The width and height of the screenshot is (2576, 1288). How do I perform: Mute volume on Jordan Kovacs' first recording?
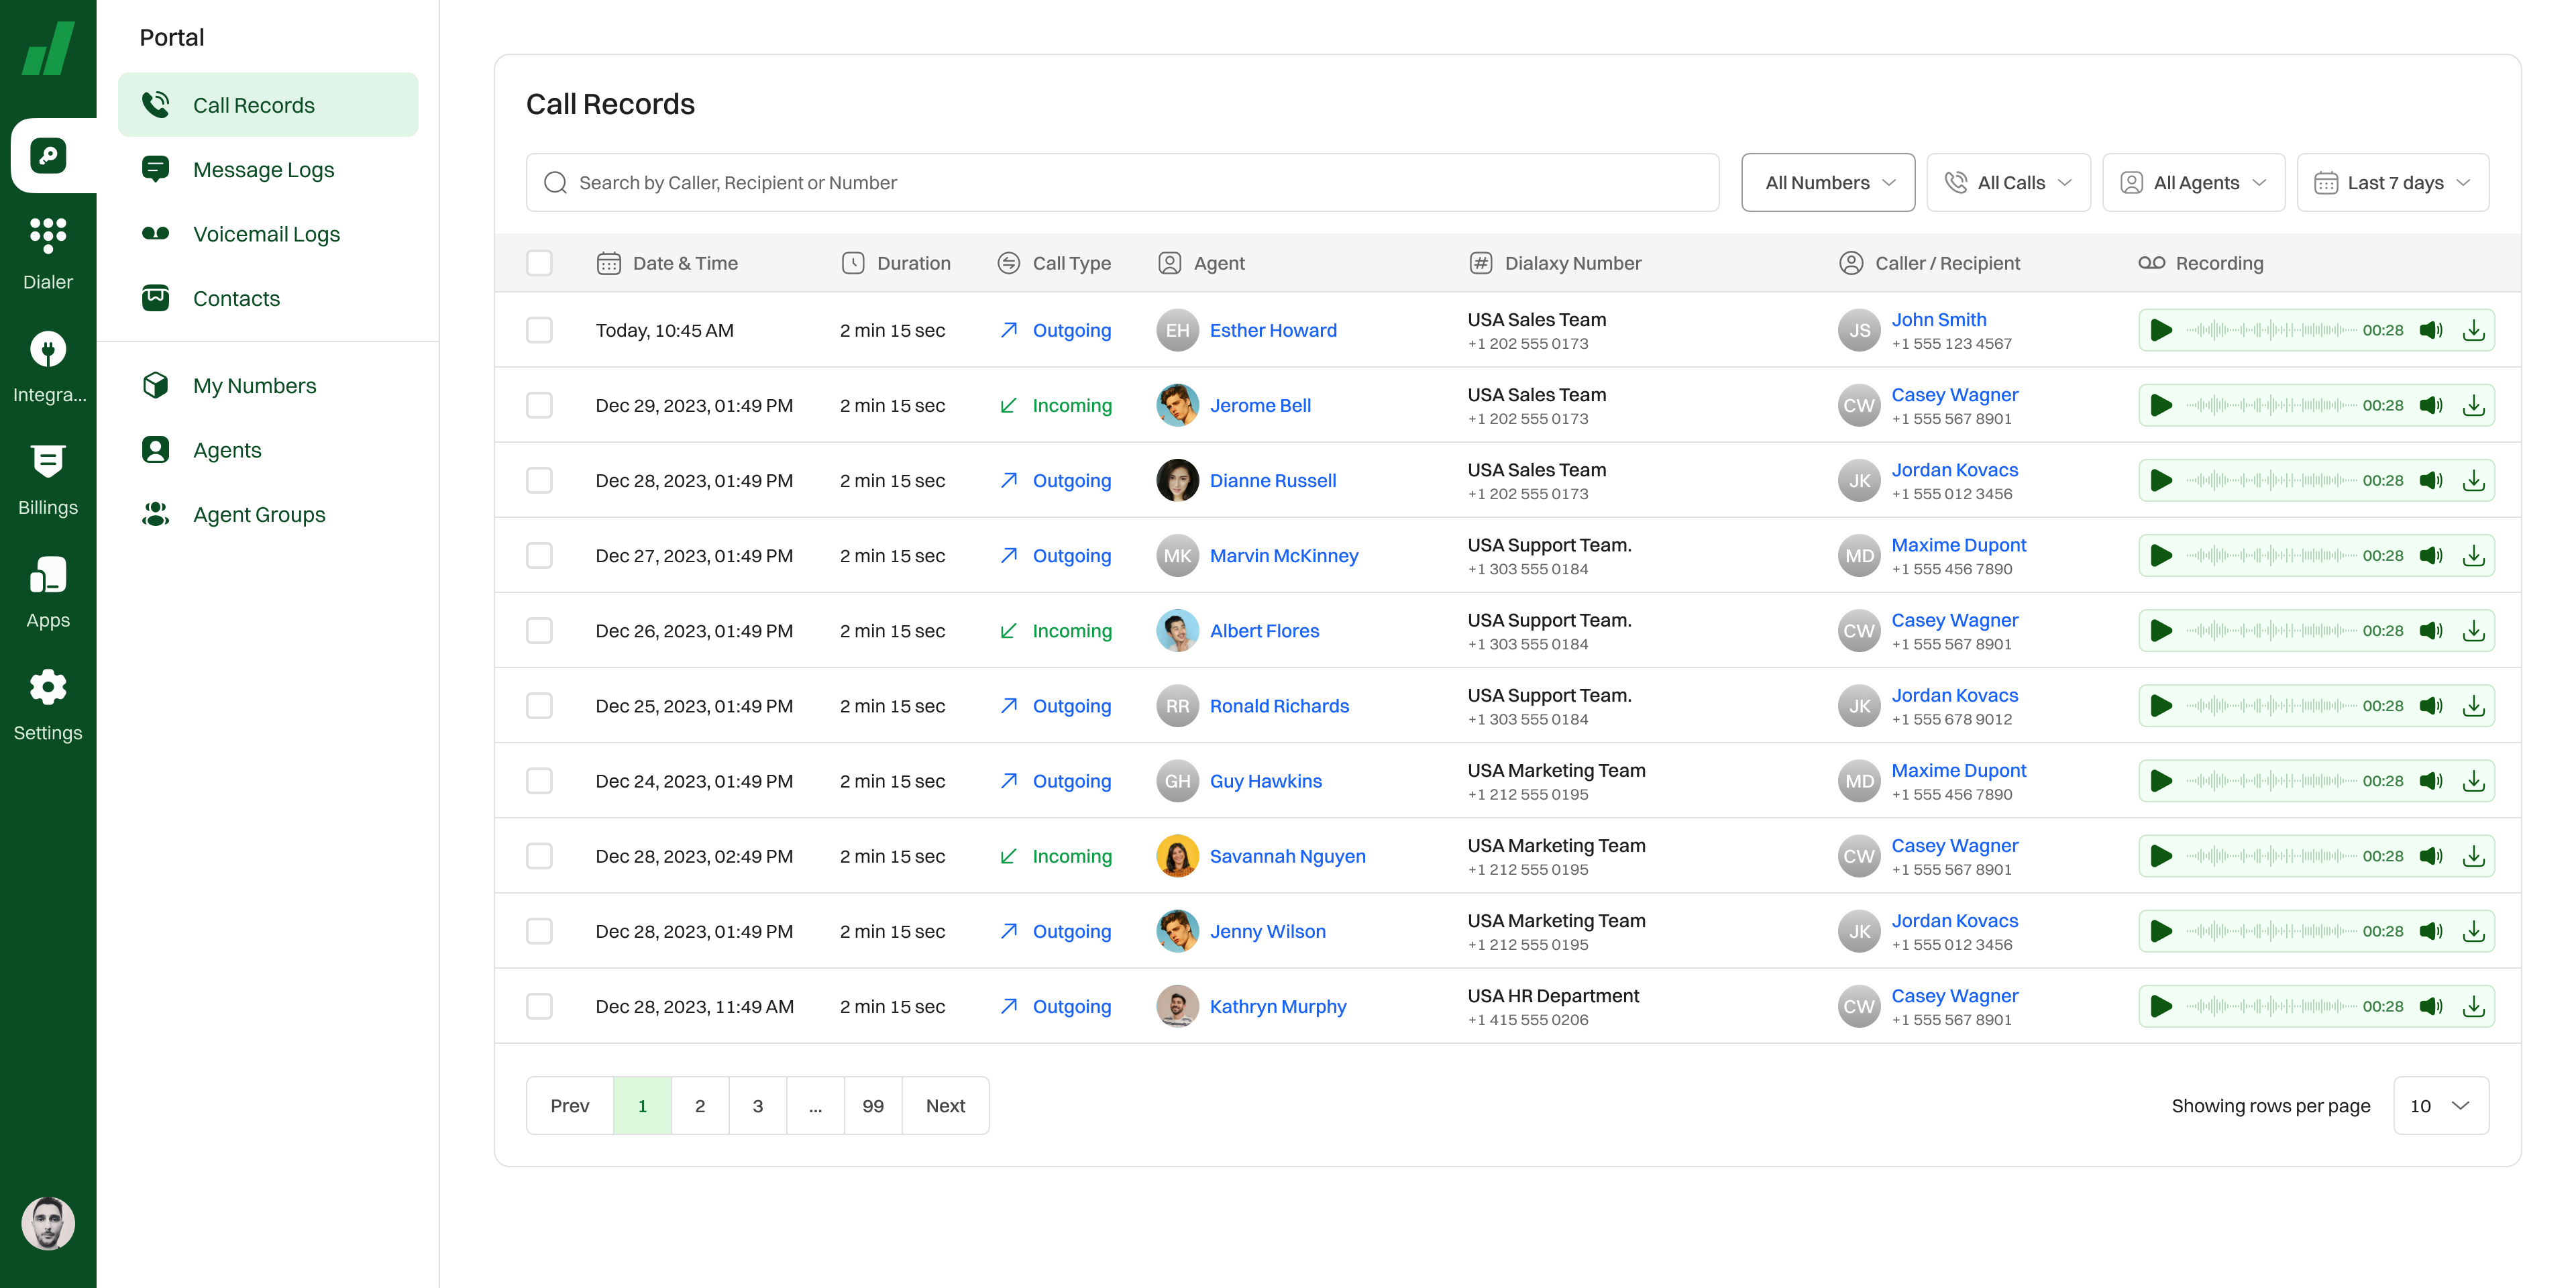2430,481
